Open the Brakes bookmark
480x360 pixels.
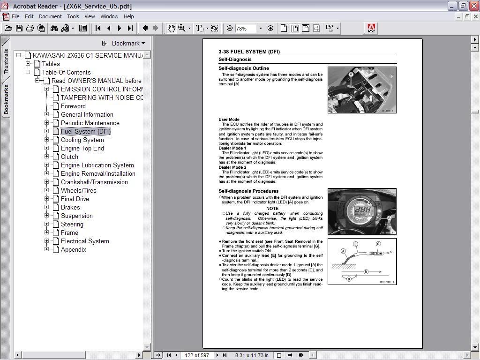coord(70,207)
